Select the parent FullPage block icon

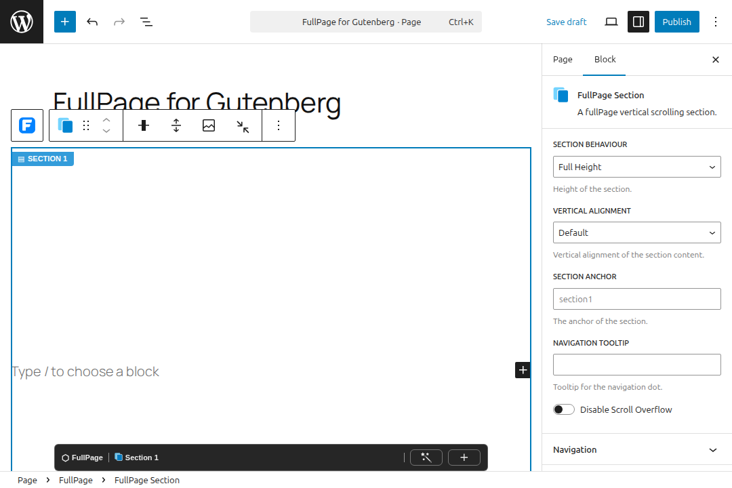[27, 125]
